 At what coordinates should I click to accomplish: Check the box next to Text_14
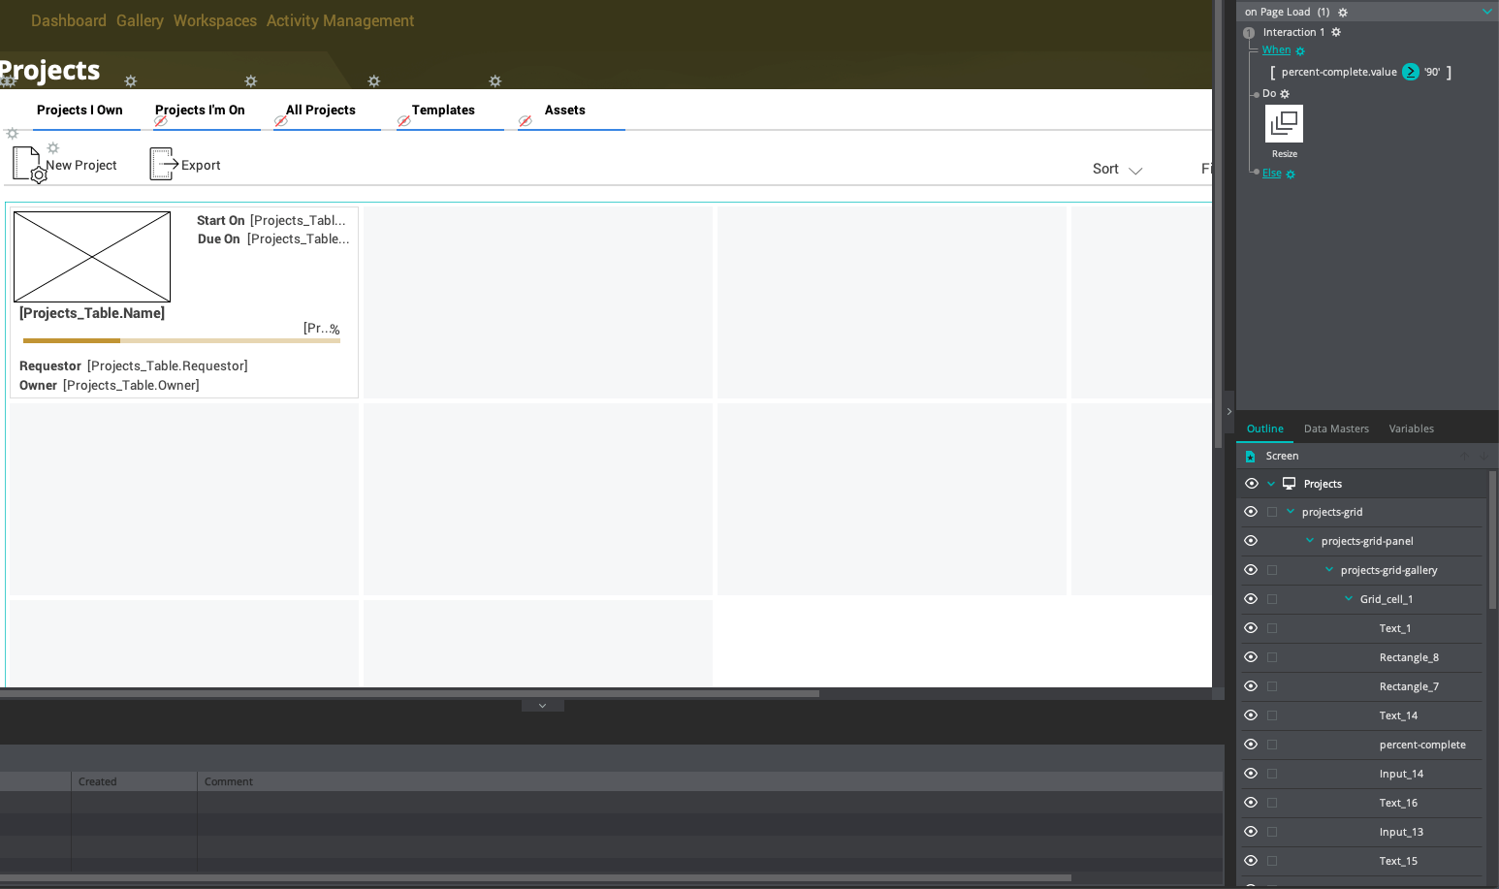coord(1272,715)
